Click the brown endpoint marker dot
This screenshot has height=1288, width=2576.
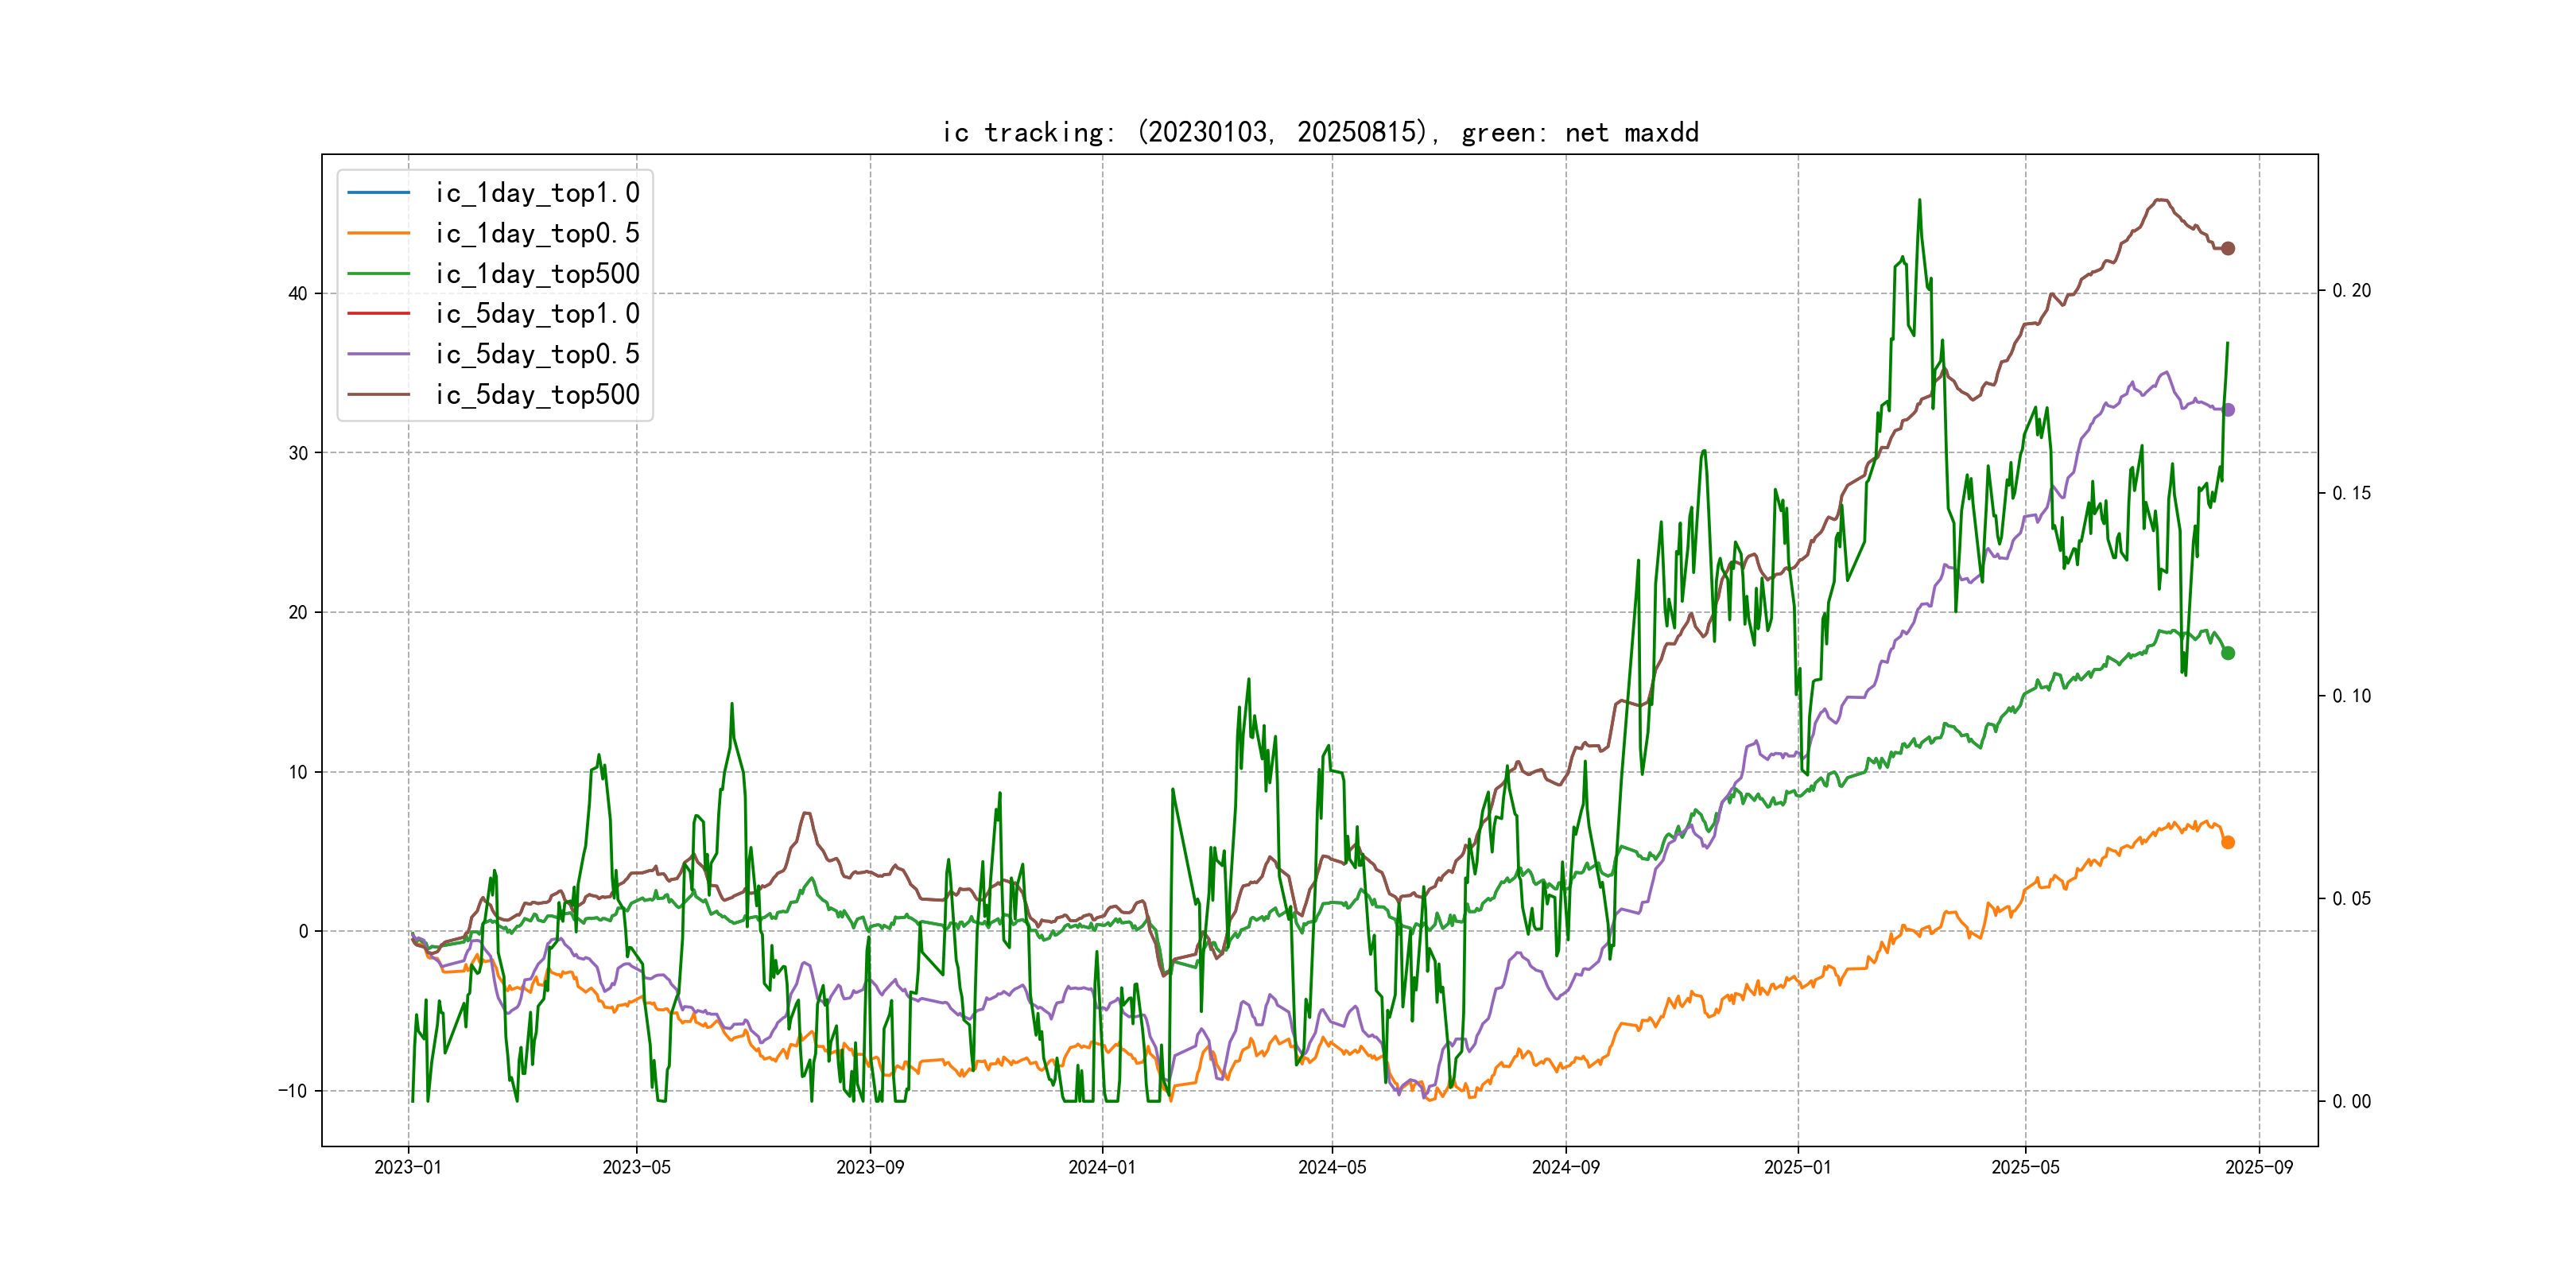2228,248
